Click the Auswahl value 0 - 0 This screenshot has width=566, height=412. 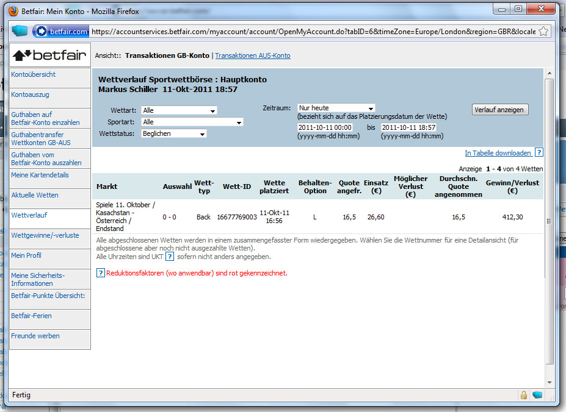pos(169,217)
